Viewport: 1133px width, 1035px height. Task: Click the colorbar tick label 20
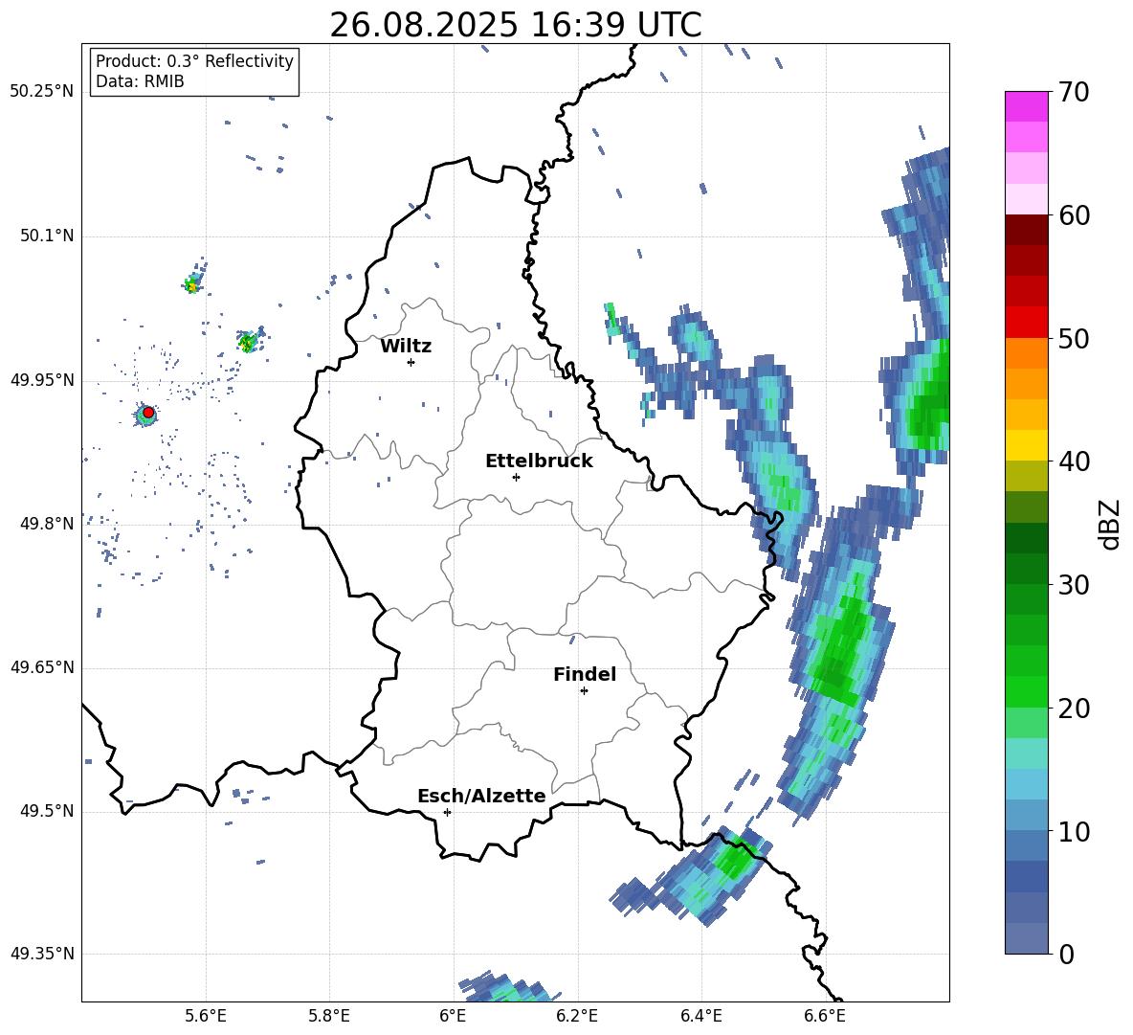(x=1075, y=709)
